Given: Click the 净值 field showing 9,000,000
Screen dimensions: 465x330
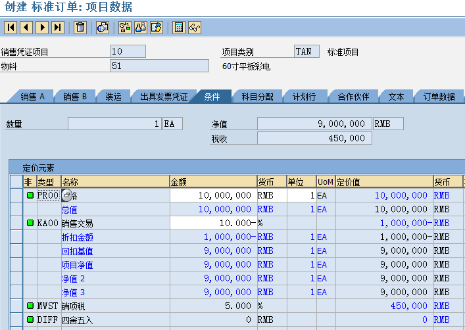Looking at the screenshot, I should tap(314, 124).
